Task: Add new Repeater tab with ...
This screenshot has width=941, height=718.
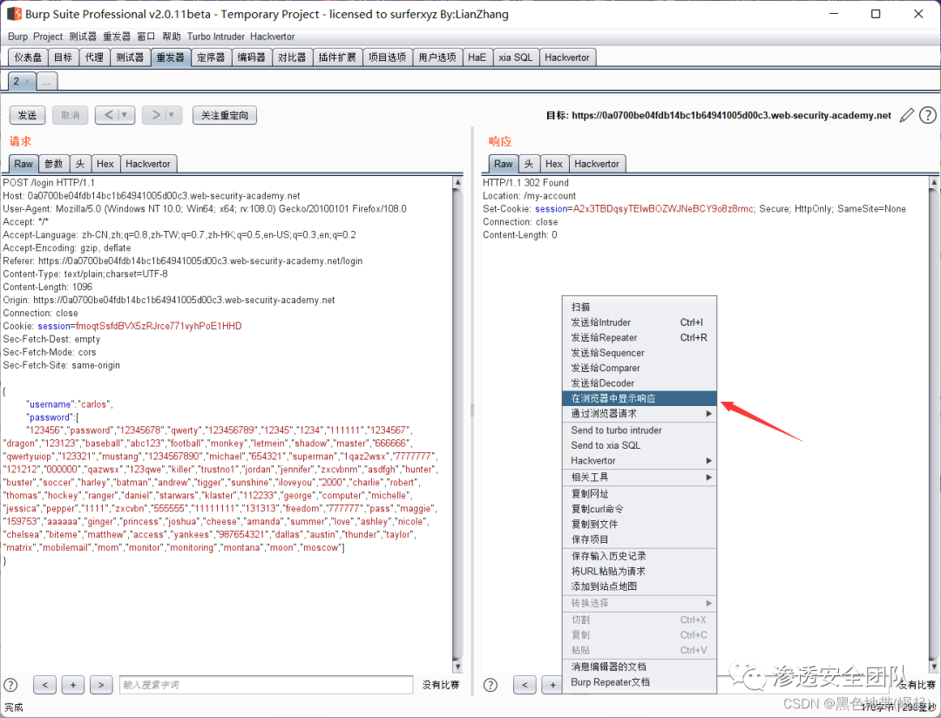Action: coord(47,82)
